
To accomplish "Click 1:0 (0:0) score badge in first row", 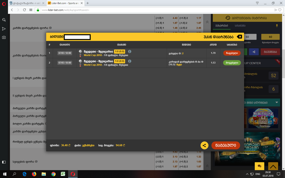I will [120, 51].
